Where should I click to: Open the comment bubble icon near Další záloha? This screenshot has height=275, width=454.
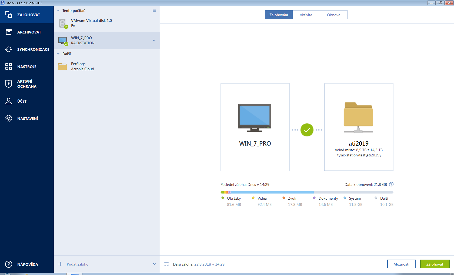tap(166, 264)
